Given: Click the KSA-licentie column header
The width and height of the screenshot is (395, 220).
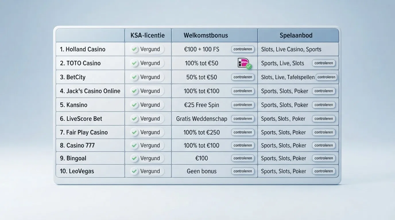Looking at the screenshot, I should [x=148, y=35].
